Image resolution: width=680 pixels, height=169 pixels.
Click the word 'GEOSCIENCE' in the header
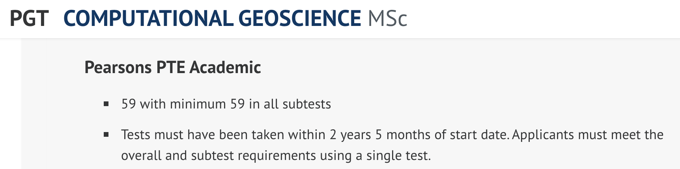tap(300, 18)
